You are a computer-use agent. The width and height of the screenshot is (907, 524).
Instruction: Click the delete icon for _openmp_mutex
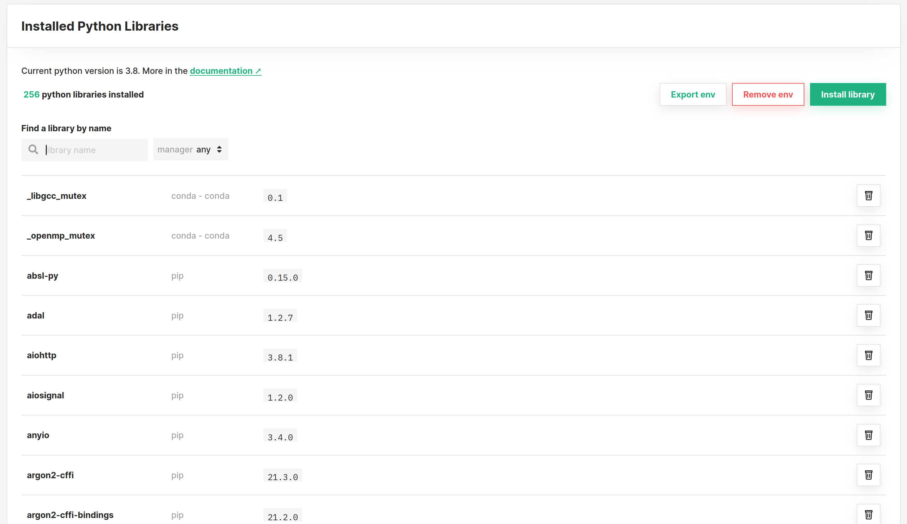click(868, 236)
